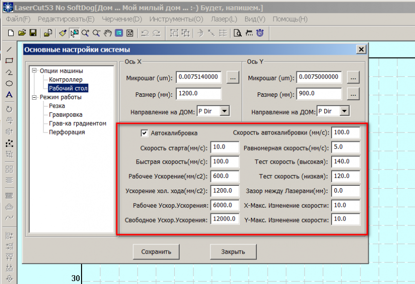The width and height of the screenshot is (415, 284).
Task: Select the Rectangle drawing tool
Action: click(9, 61)
